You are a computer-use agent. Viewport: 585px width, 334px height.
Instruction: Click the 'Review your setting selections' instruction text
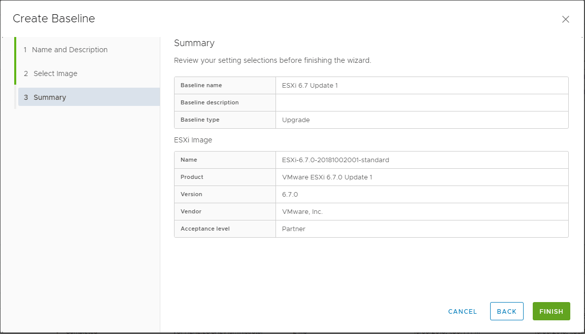coord(272,60)
